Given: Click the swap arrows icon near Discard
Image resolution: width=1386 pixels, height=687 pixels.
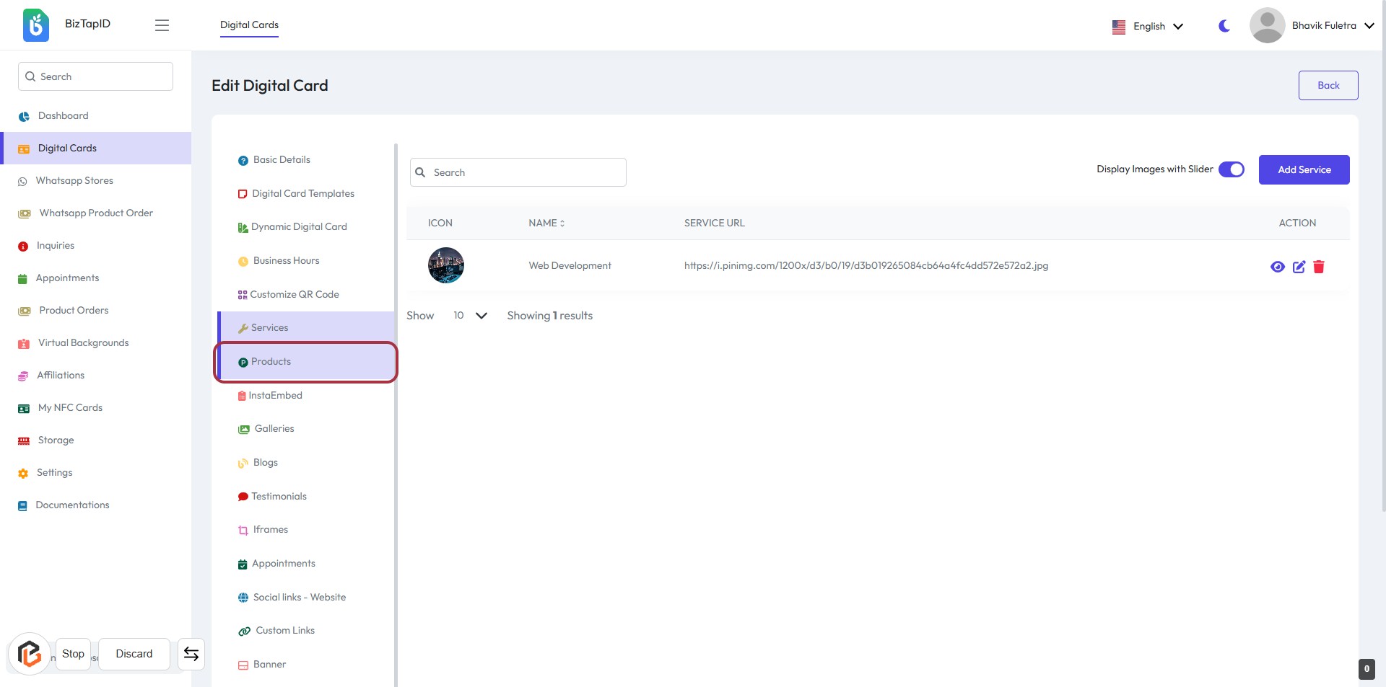Looking at the screenshot, I should pyautogui.click(x=191, y=654).
